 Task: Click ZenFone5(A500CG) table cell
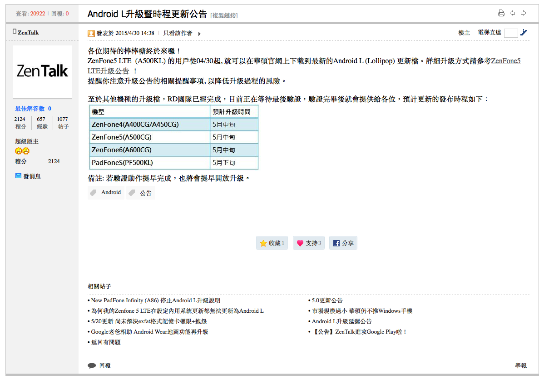point(150,137)
